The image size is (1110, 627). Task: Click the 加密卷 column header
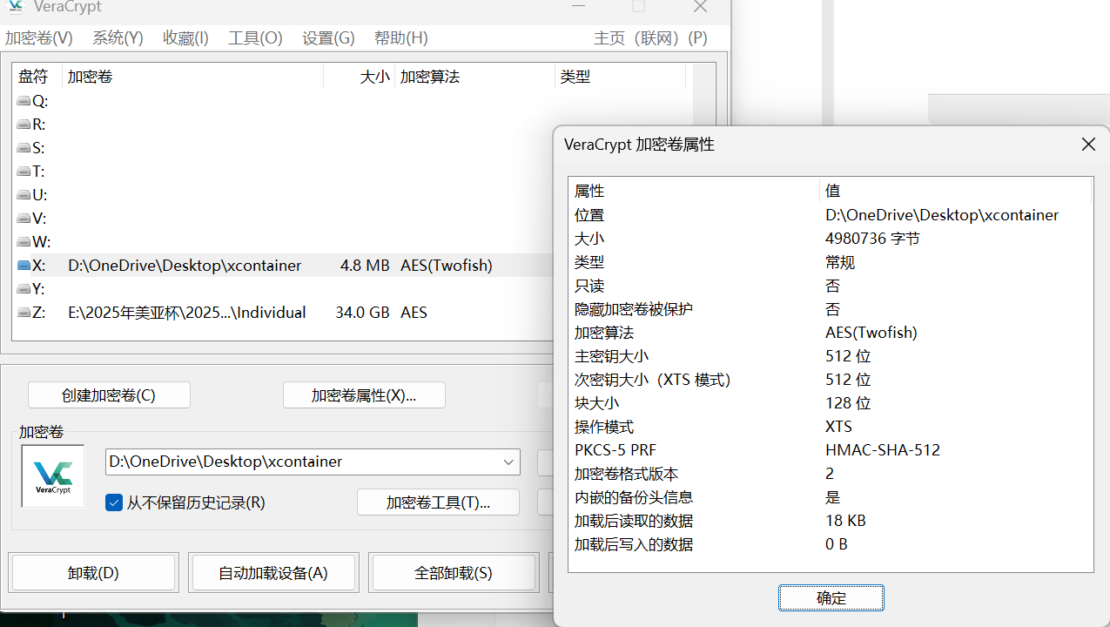[193, 77]
